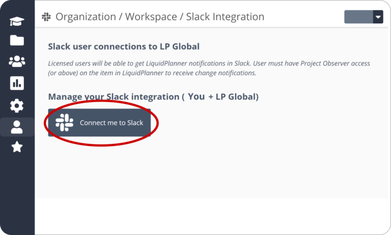
Task: Click the gear settings icon in sidebar
Action: 17,106
